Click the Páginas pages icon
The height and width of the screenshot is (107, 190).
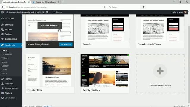2,34
